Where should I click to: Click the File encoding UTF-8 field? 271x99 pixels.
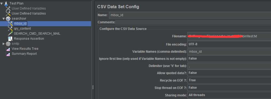(229, 44)
